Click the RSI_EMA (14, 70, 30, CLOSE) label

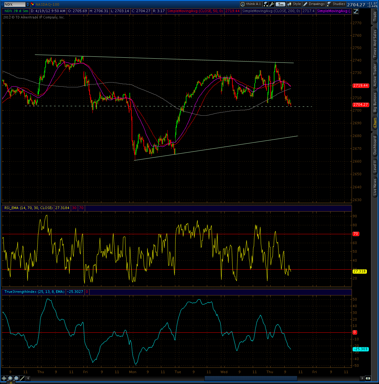[x=28, y=208]
